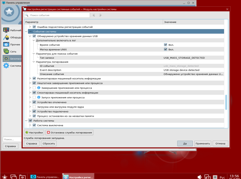Image resolution: width=241 pixels, height=179 pixels.
Task: Click Отмена button
Action: click(220, 143)
